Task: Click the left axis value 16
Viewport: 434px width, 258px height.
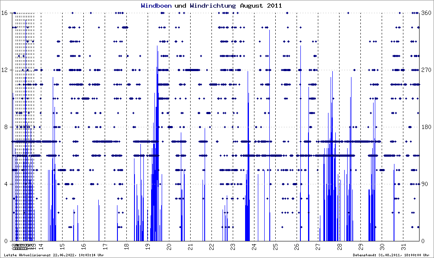Action: click(4, 13)
